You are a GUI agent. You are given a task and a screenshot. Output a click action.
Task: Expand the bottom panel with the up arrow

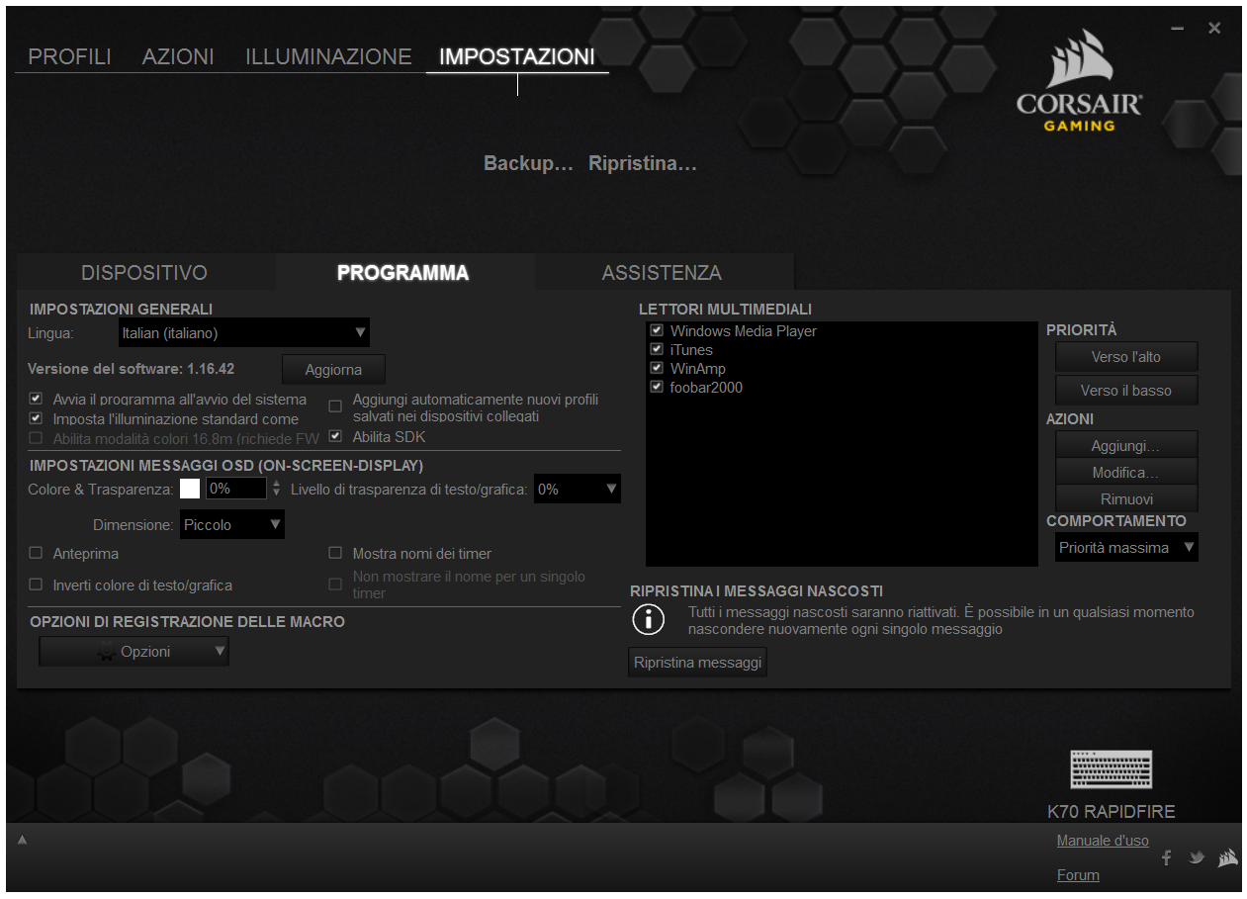22,840
